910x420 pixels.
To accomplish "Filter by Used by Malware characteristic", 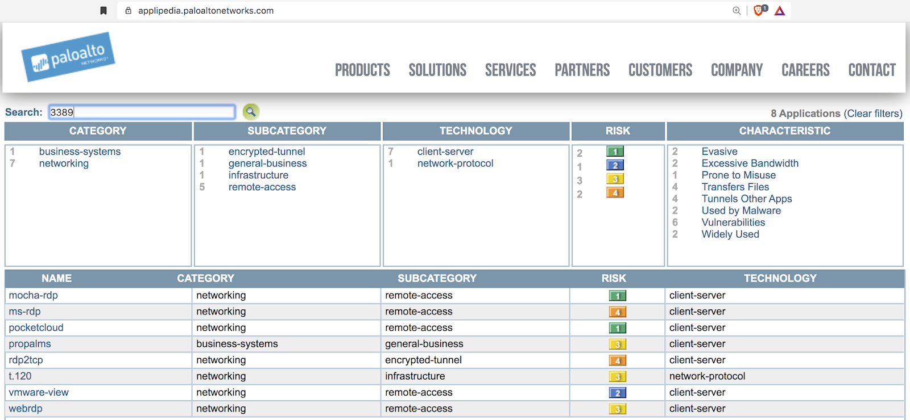I will click(741, 211).
